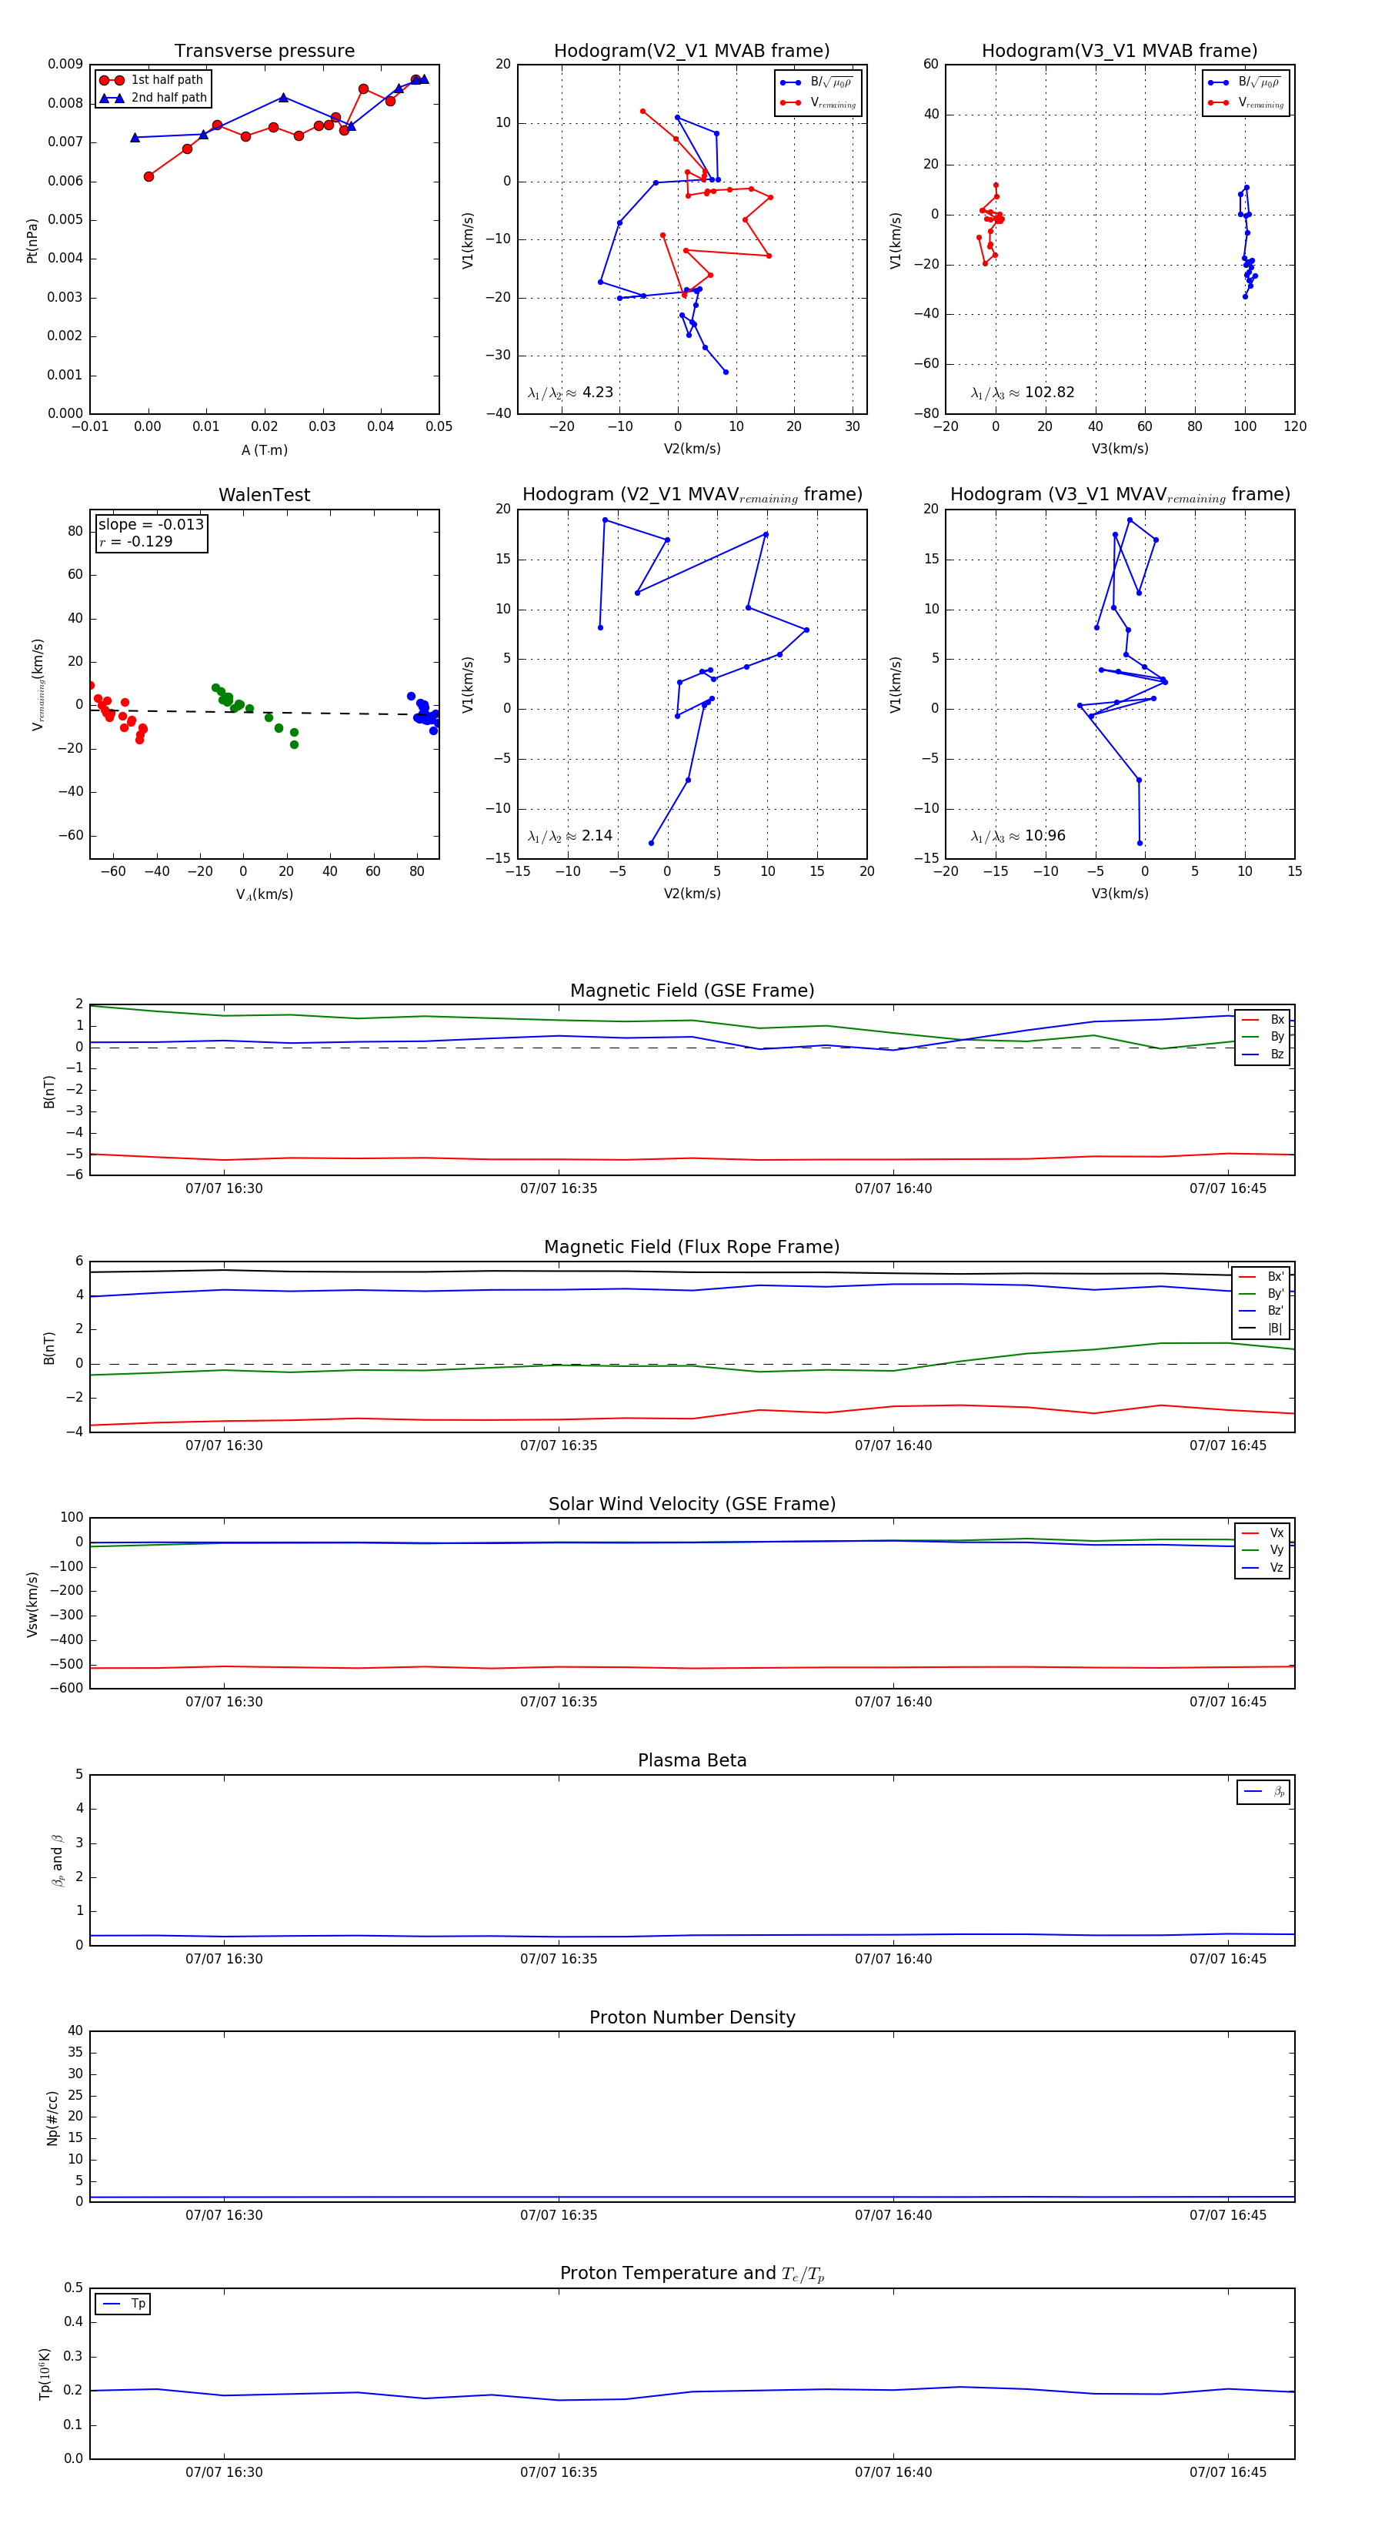Click "07/07 16:45" tick under Proton Temperature panel
The height and width of the screenshot is (2540, 1385).
(x=1227, y=2472)
